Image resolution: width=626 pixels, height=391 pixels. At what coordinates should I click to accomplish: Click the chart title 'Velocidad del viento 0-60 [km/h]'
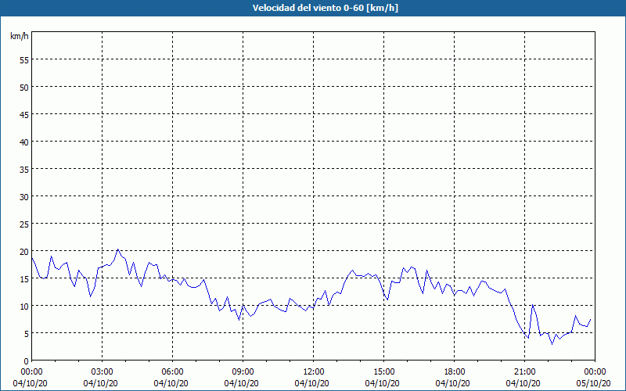[313, 8]
